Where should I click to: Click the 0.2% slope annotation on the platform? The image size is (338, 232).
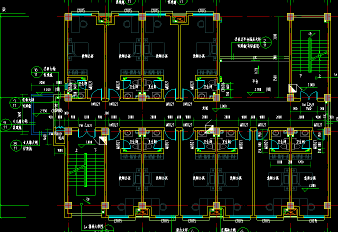tap(256, 71)
